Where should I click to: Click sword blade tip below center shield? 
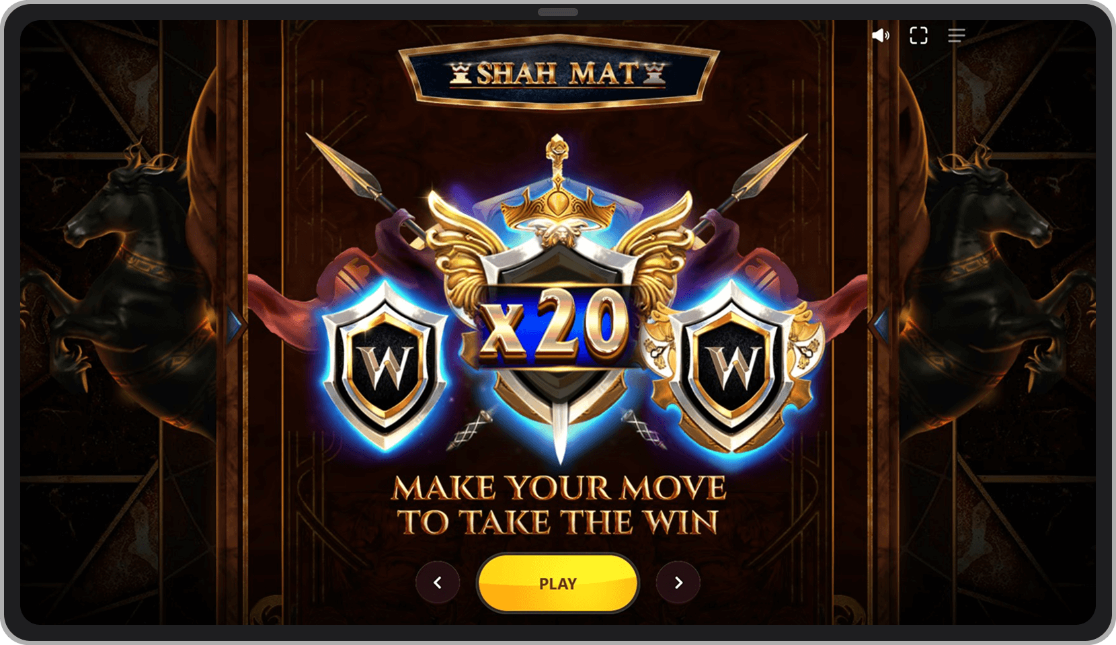tap(560, 443)
